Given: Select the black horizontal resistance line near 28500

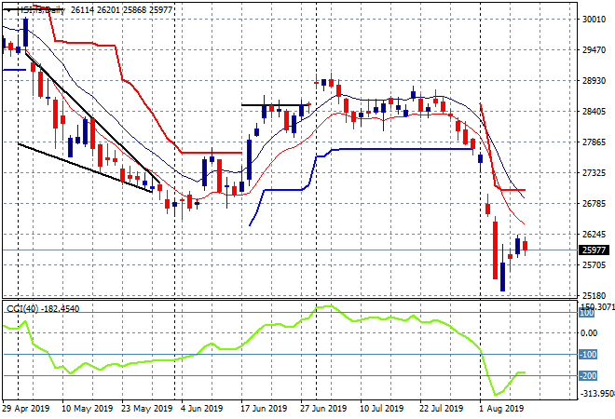Looking at the screenshot, I should 275,105.
